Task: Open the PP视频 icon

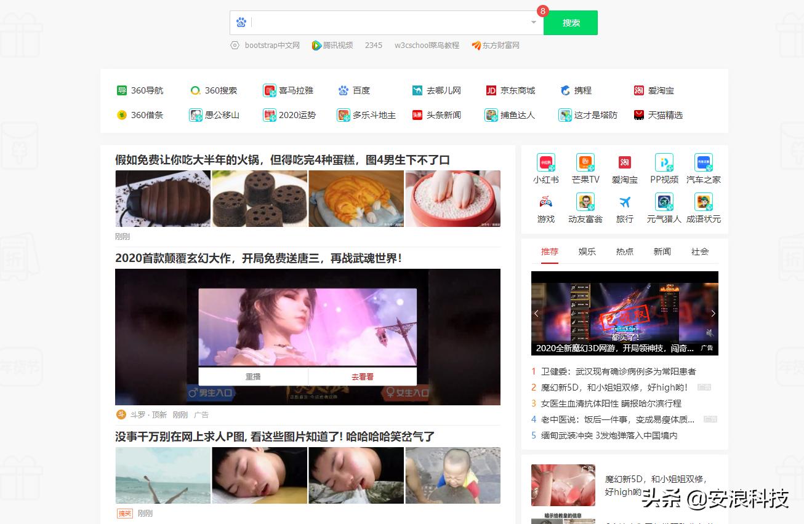Action: coord(664,167)
